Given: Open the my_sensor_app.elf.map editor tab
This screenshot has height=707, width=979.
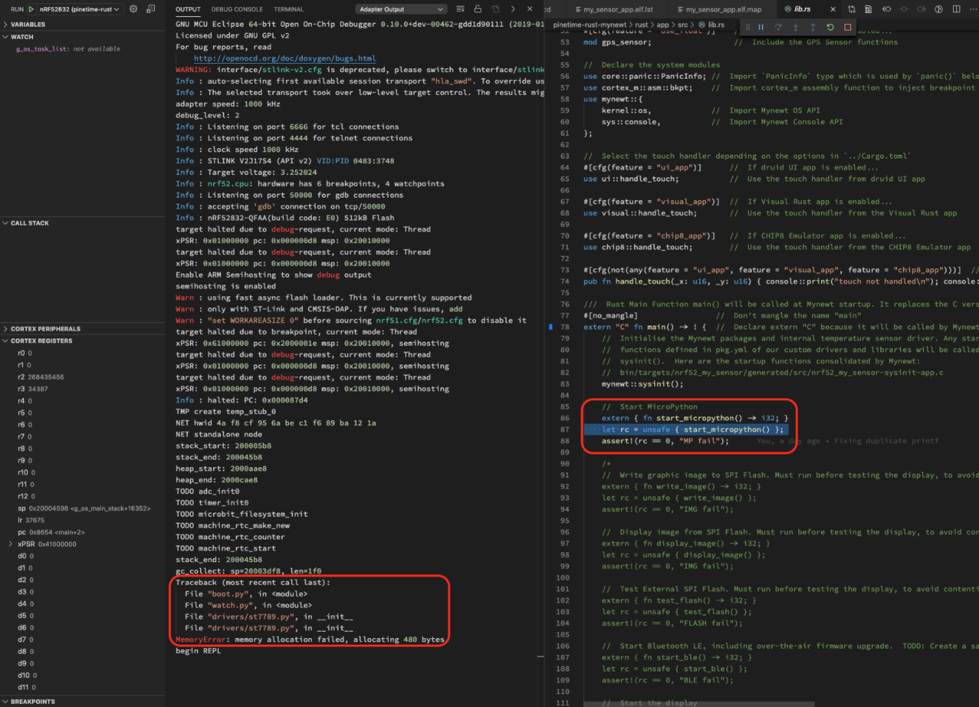Looking at the screenshot, I should point(723,9).
